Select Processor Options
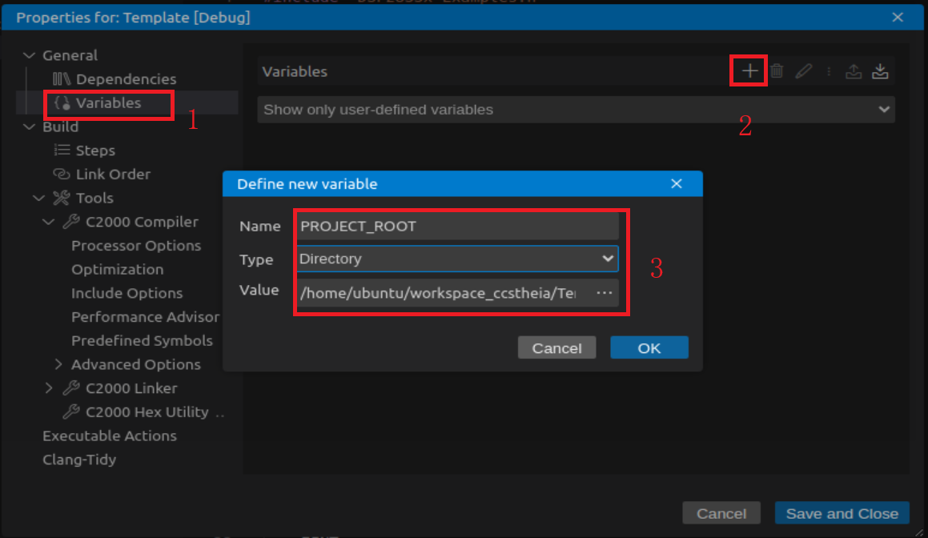Screen dimensions: 928x538 pos(136,246)
